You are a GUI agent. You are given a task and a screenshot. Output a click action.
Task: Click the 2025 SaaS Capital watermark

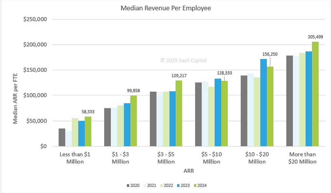click(x=184, y=60)
